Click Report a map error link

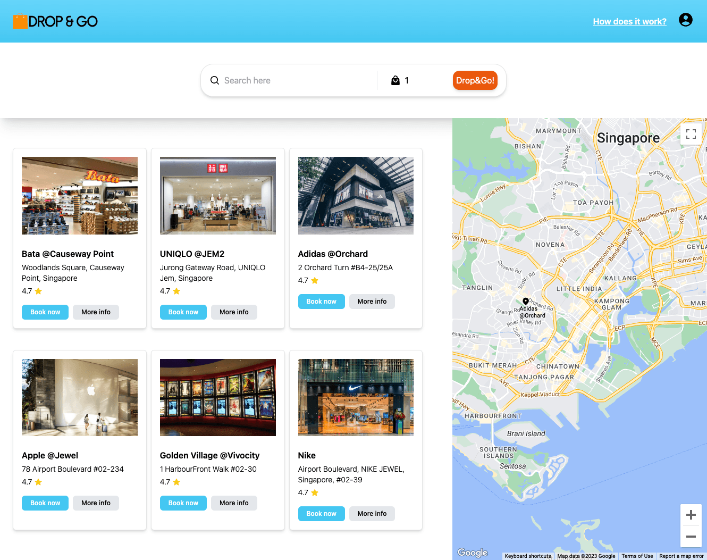(x=681, y=556)
